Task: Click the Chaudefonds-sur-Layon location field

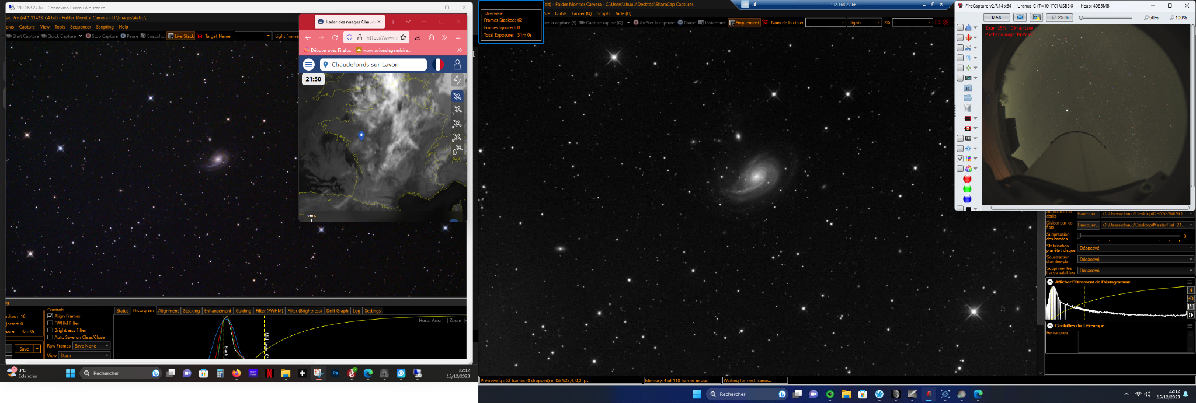Action: [x=374, y=65]
